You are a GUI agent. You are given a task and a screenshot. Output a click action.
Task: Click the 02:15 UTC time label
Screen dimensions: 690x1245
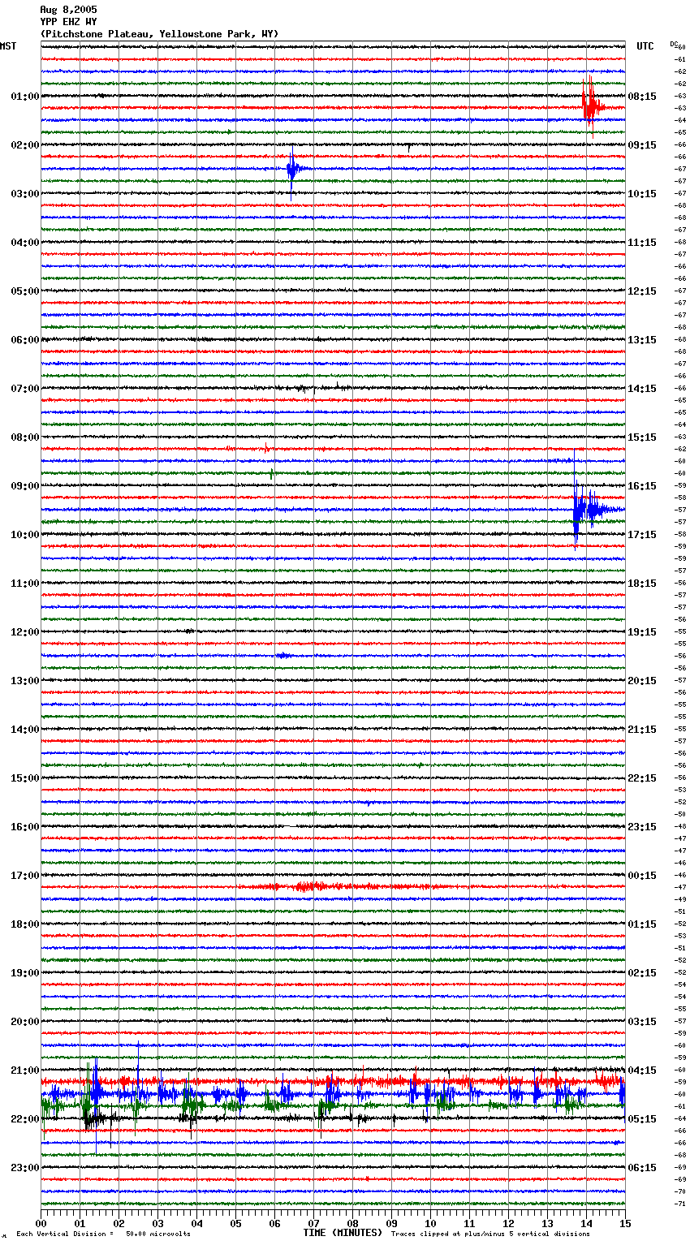coord(642,973)
